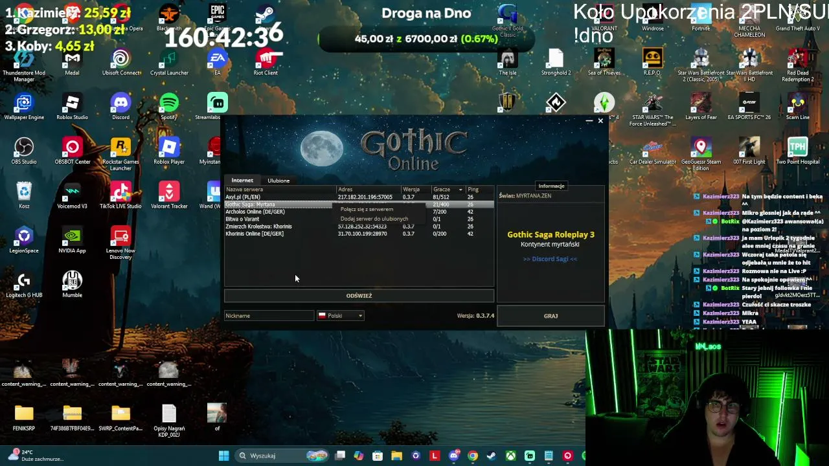
Task: Sort the list by the Ping column header
Action: click(x=480, y=190)
